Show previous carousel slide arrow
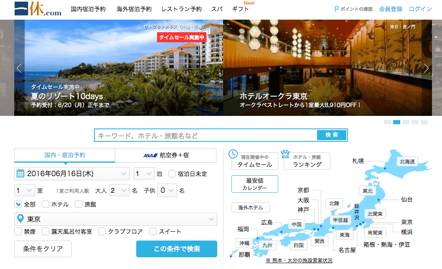 [19, 68]
